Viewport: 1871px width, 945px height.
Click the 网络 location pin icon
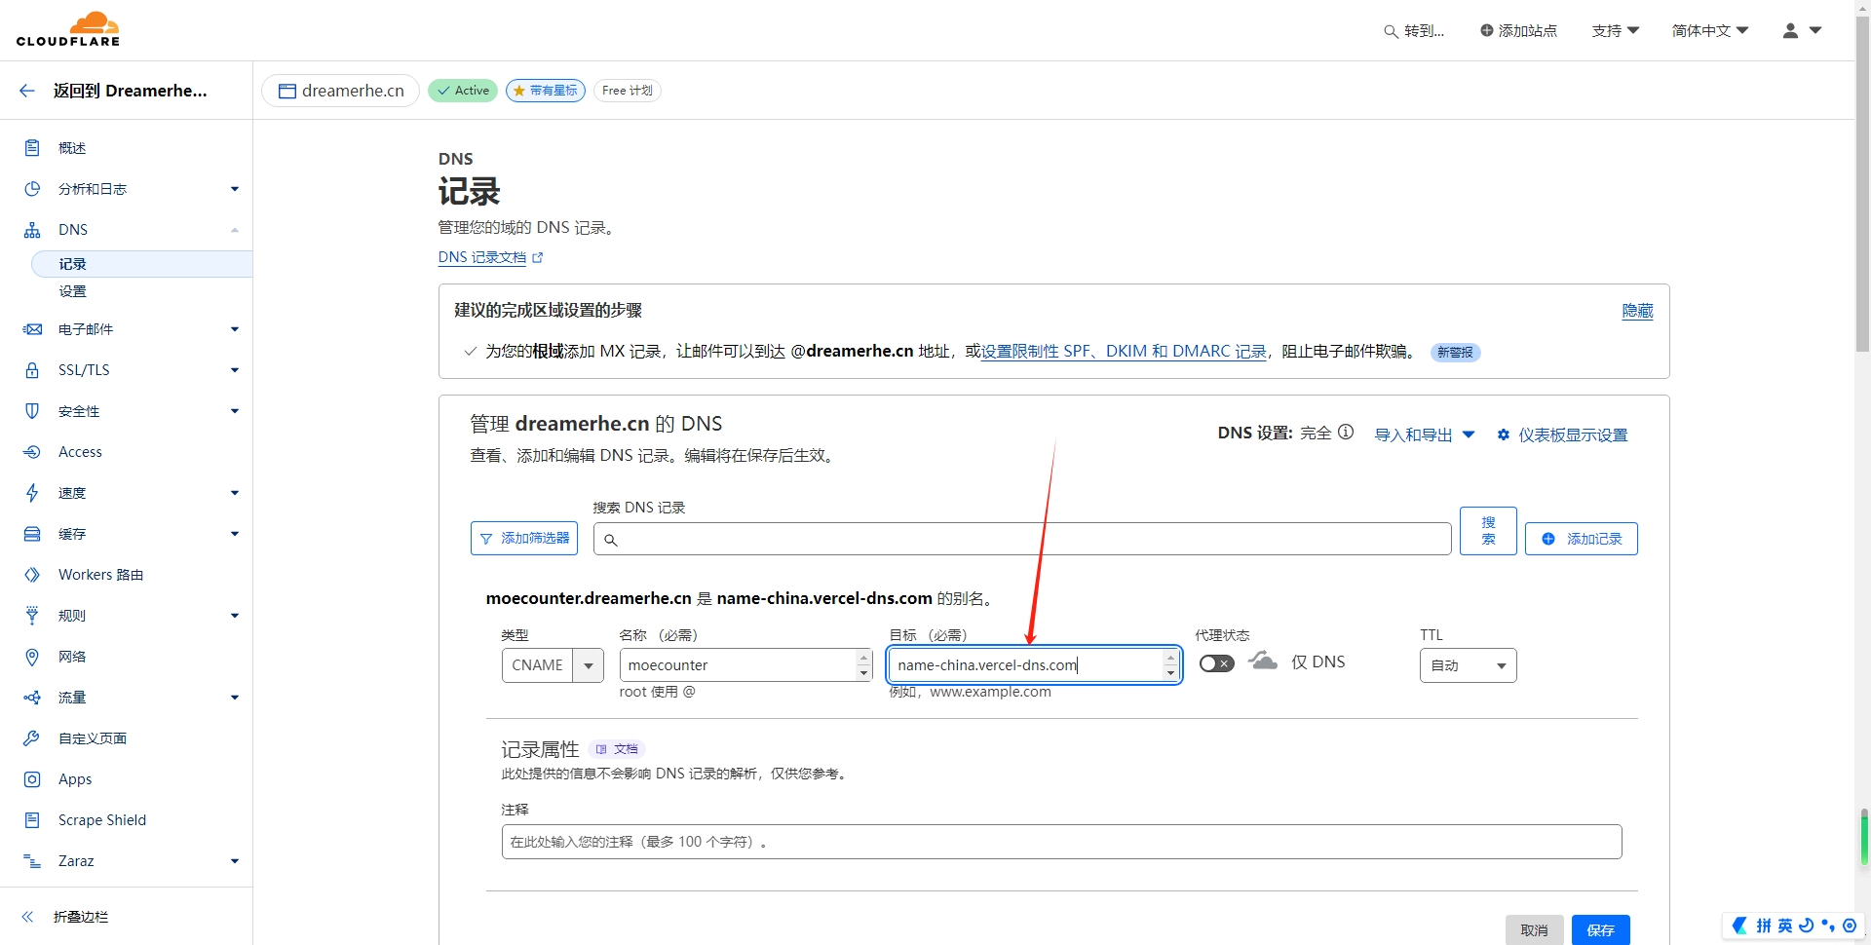tap(32, 657)
